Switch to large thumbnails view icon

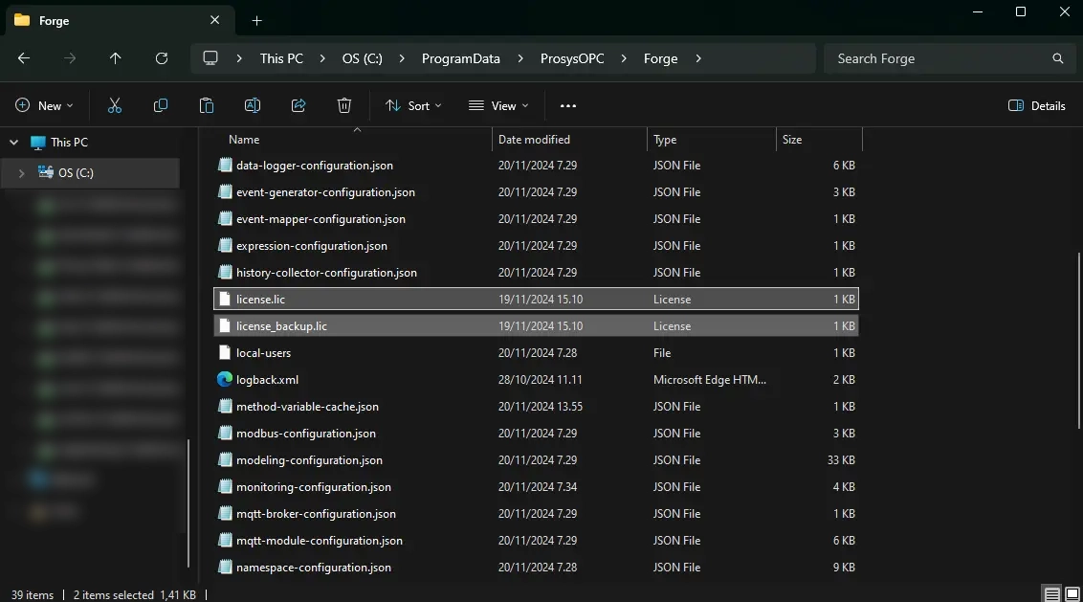[x=1072, y=593]
